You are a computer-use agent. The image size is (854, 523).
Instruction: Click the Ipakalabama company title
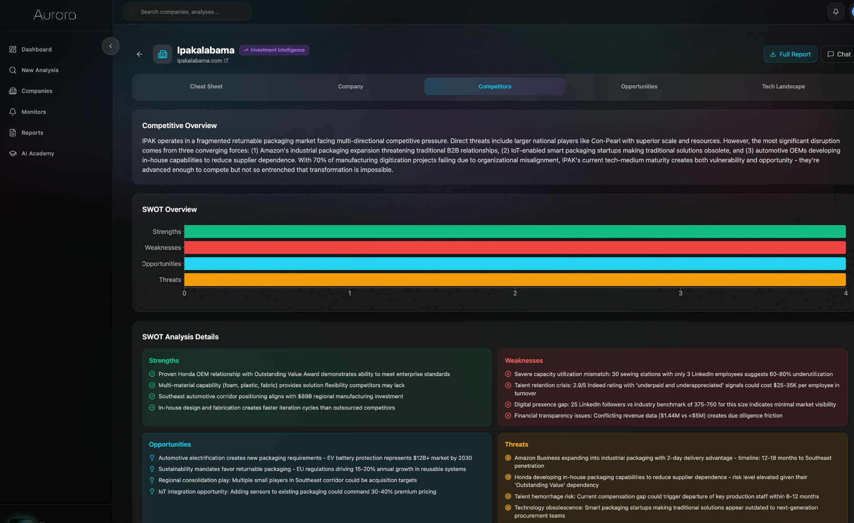(x=205, y=50)
